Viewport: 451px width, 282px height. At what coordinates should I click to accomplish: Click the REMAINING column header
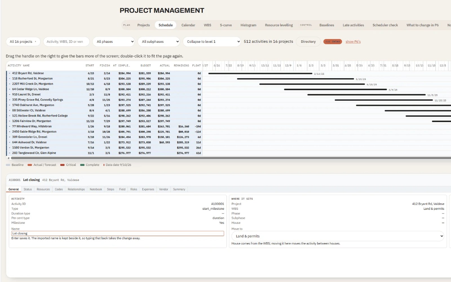coord(181,65)
